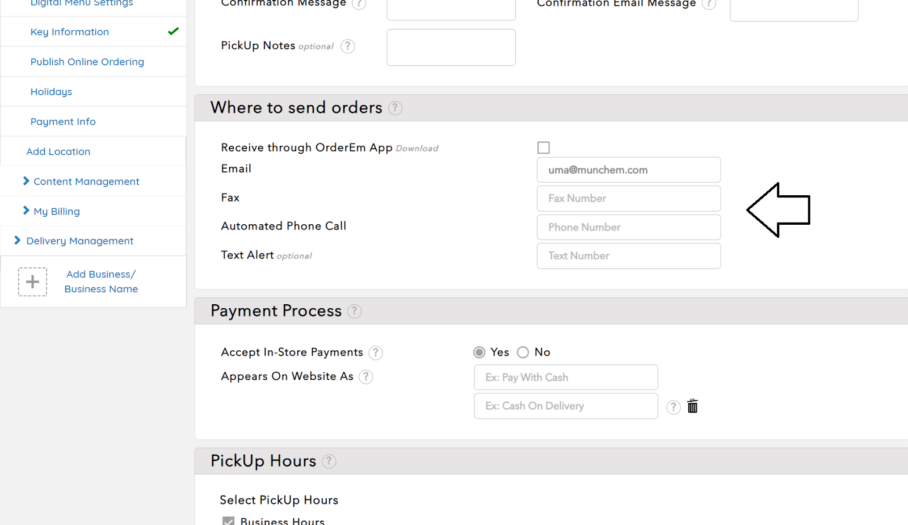Focus the Phone Number input field
908x525 pixels.
[629, 227]
